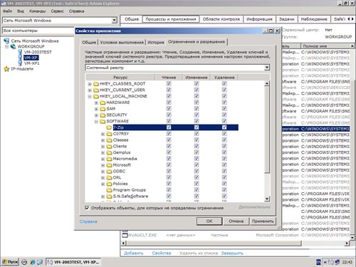Click the Microsoft registry folder icon
Screen dimensions: 356x267
pos(109,165)
